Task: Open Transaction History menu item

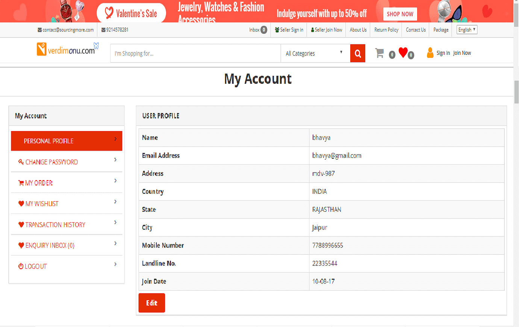Action: point(55,225)
